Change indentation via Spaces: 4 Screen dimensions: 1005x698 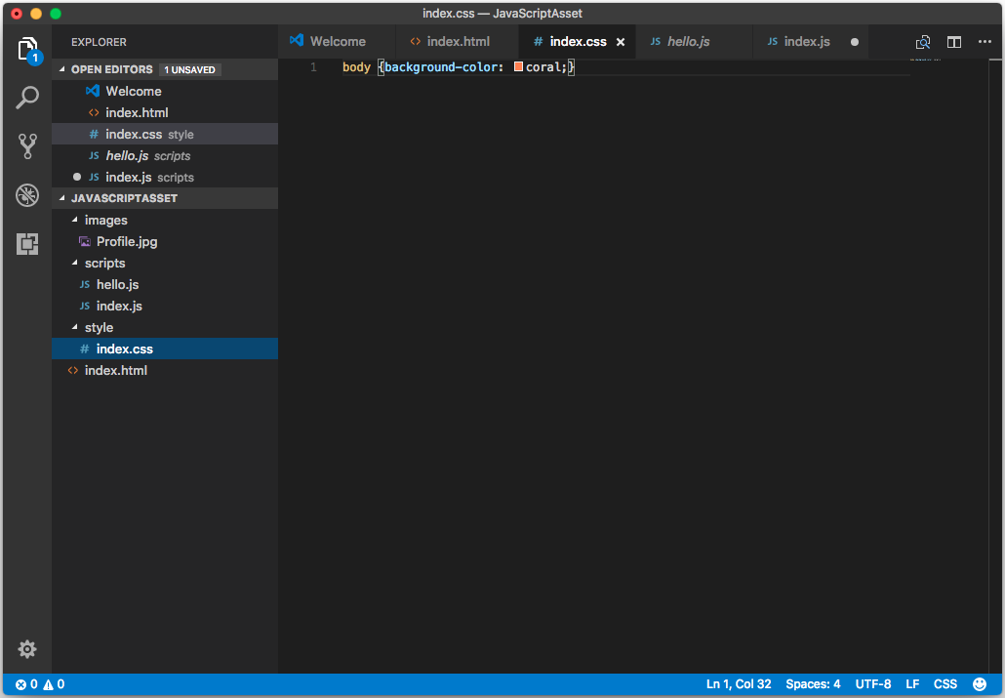coord(813,684)
